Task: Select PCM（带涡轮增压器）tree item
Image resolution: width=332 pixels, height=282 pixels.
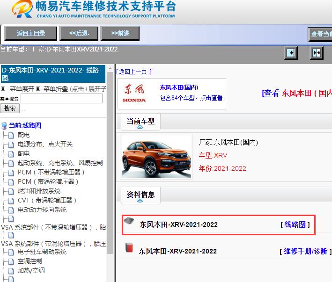Action: pos(48,182)
